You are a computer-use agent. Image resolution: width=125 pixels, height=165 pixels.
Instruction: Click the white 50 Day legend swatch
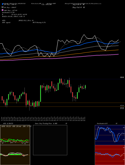[2, 7]
